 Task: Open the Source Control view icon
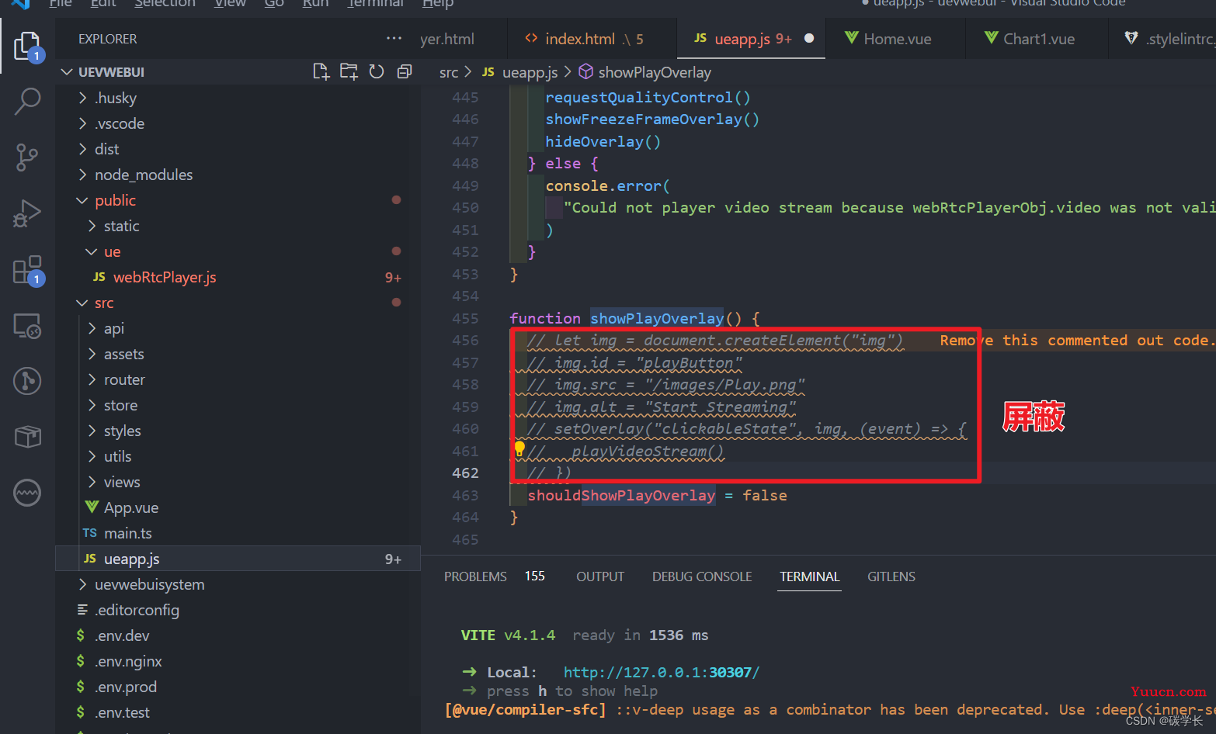tap(28, 158)
